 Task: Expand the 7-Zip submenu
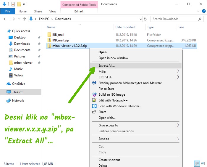click(x=178, y=71)
